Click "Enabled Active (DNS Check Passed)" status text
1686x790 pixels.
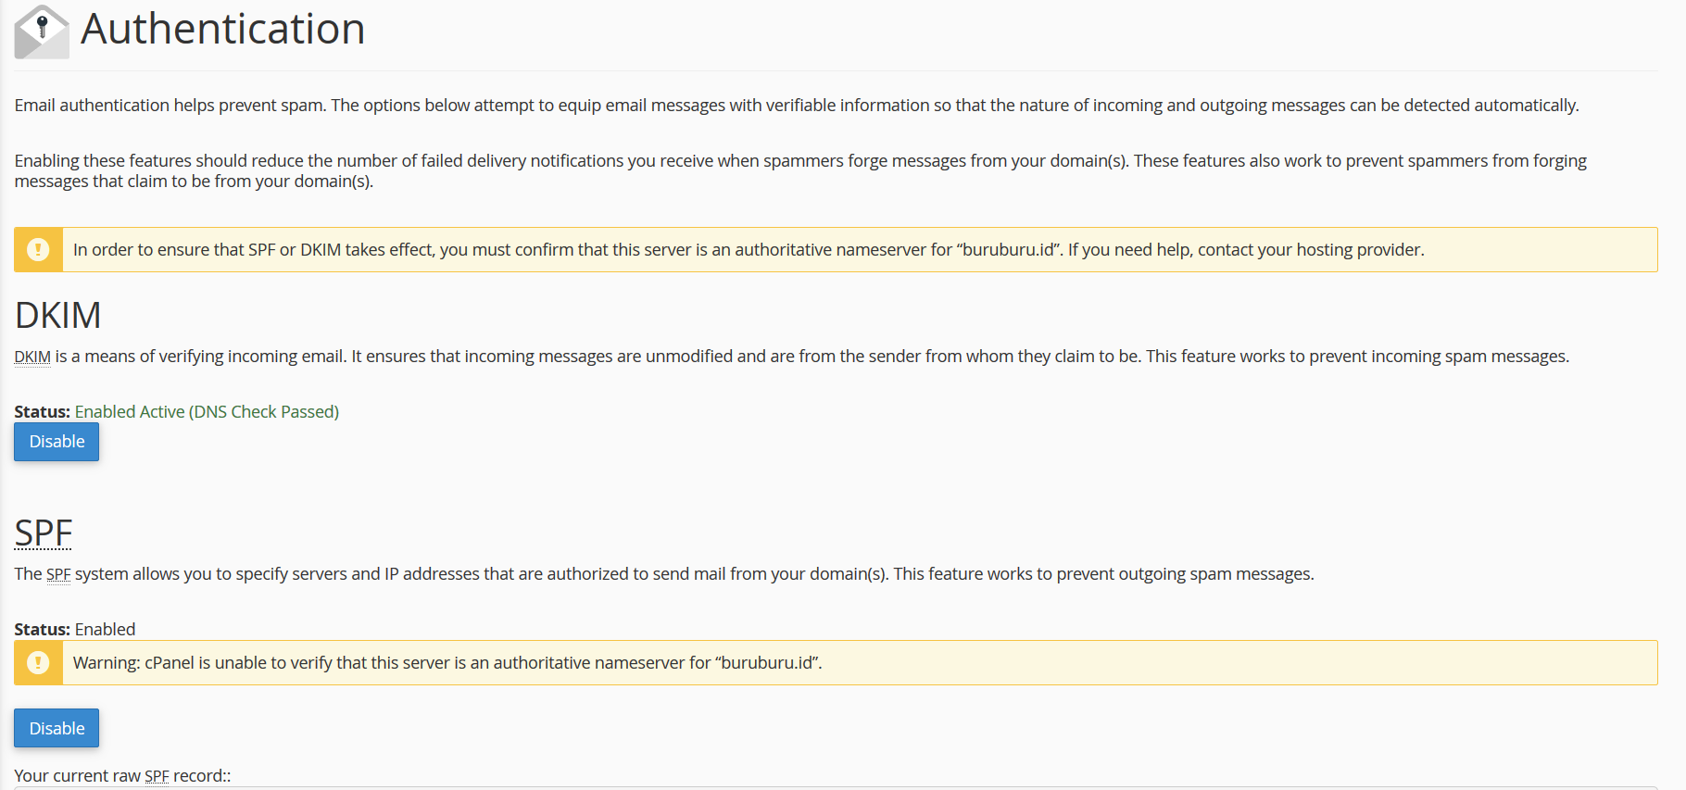[207, 412]
